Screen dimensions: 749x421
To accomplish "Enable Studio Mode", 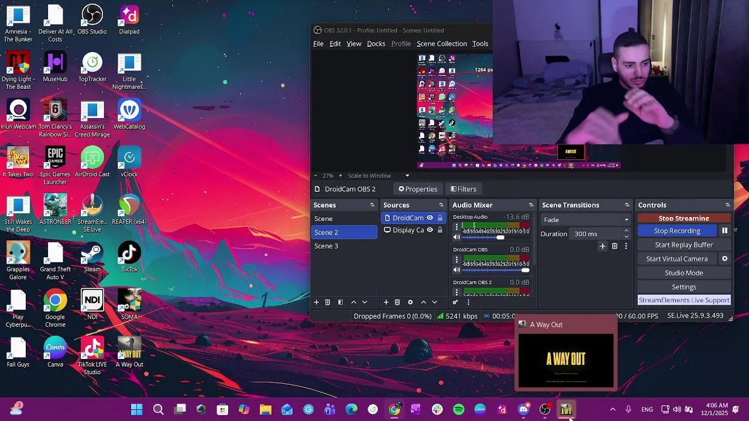I will (684, 273).
